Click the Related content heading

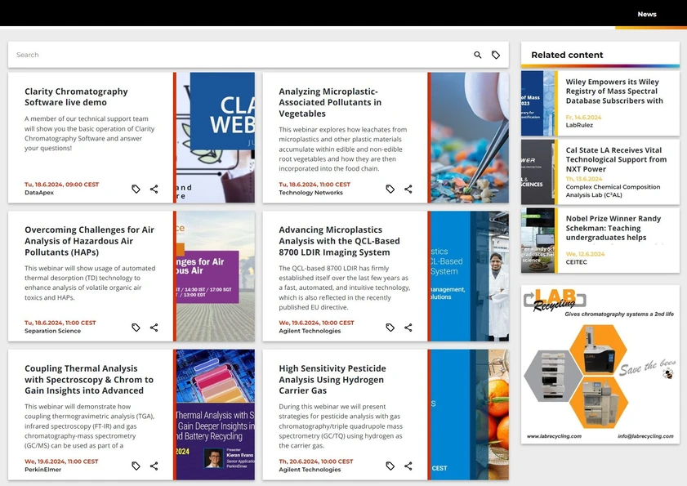(567, 55)
